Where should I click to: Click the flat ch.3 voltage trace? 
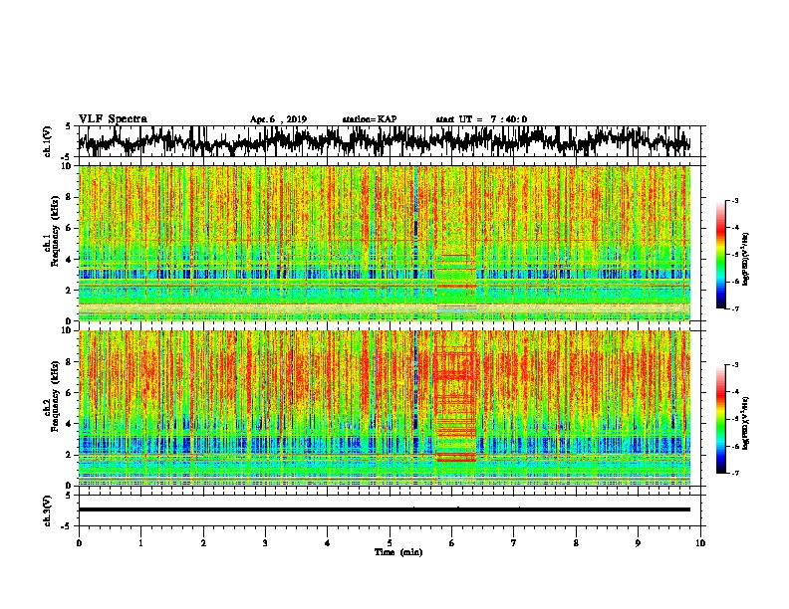(385, 509)
